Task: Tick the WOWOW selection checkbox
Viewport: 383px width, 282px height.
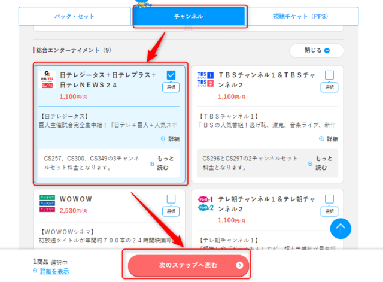Action: point(171,199)
